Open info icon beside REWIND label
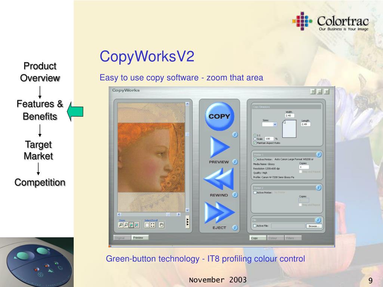 tap(235, 195)
